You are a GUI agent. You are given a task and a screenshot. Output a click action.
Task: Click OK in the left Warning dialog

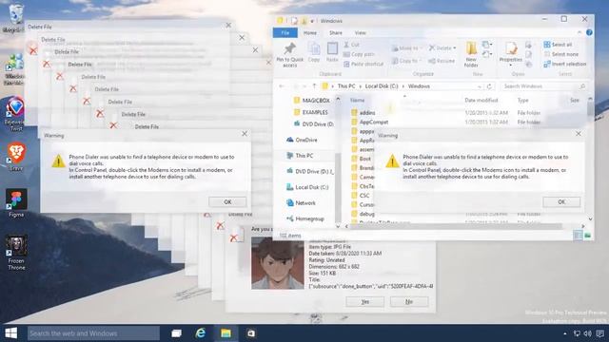coord(227,202)
